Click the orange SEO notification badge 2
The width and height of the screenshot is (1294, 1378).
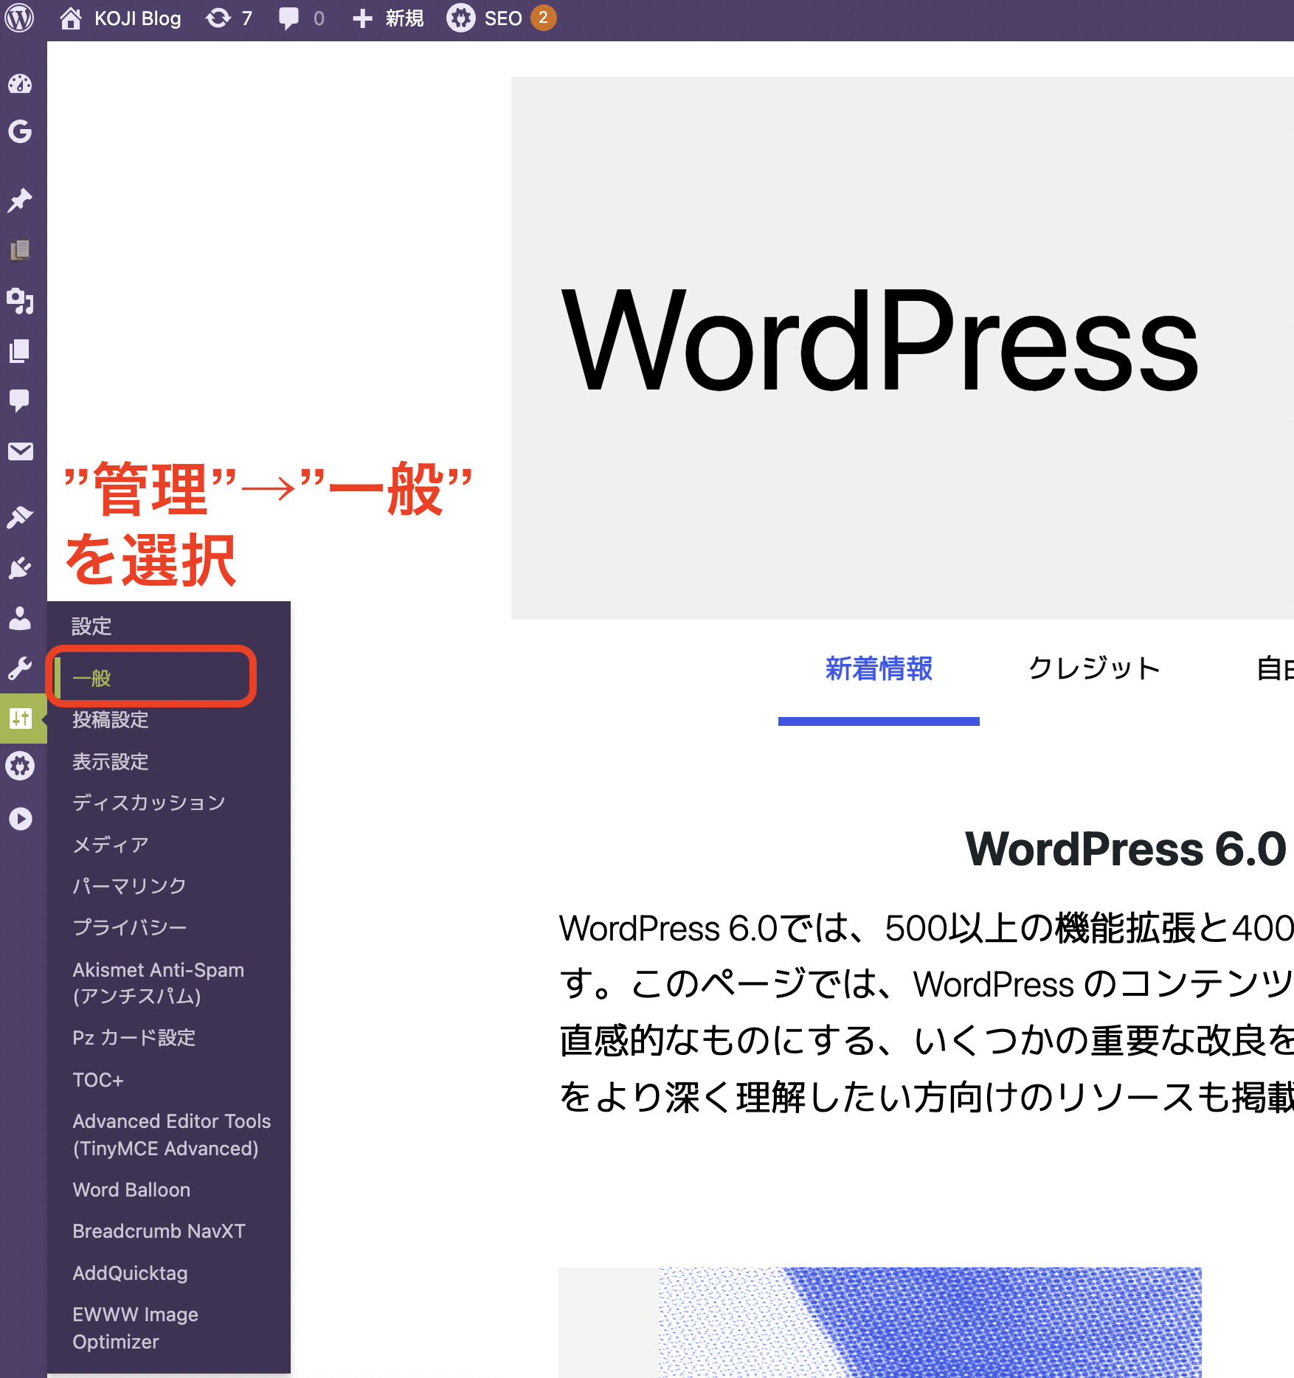pos(543,18)
